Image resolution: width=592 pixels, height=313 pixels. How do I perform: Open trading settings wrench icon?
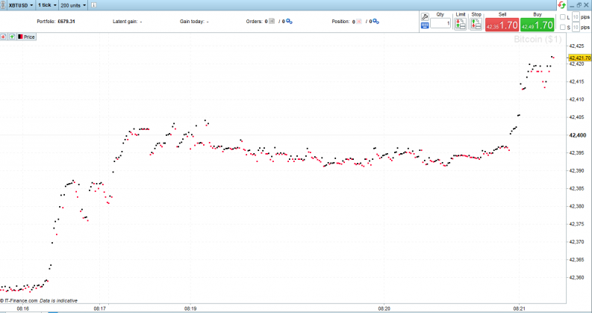pyautogui.click(x=425, y=14)
